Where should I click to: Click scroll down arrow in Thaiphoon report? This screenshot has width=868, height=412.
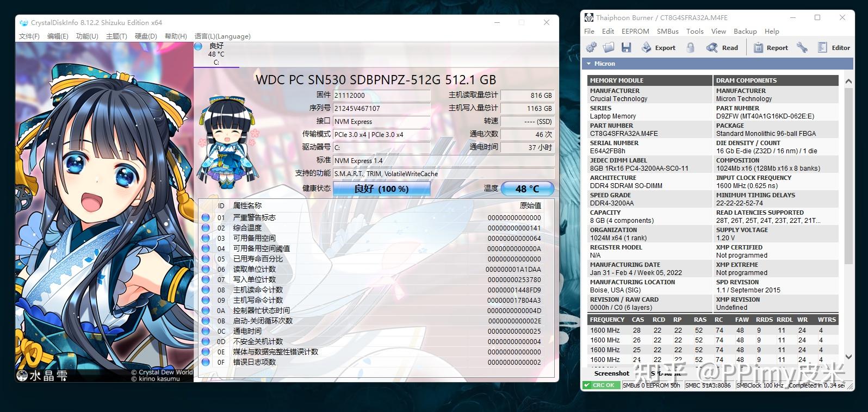(x=848, y=357)
